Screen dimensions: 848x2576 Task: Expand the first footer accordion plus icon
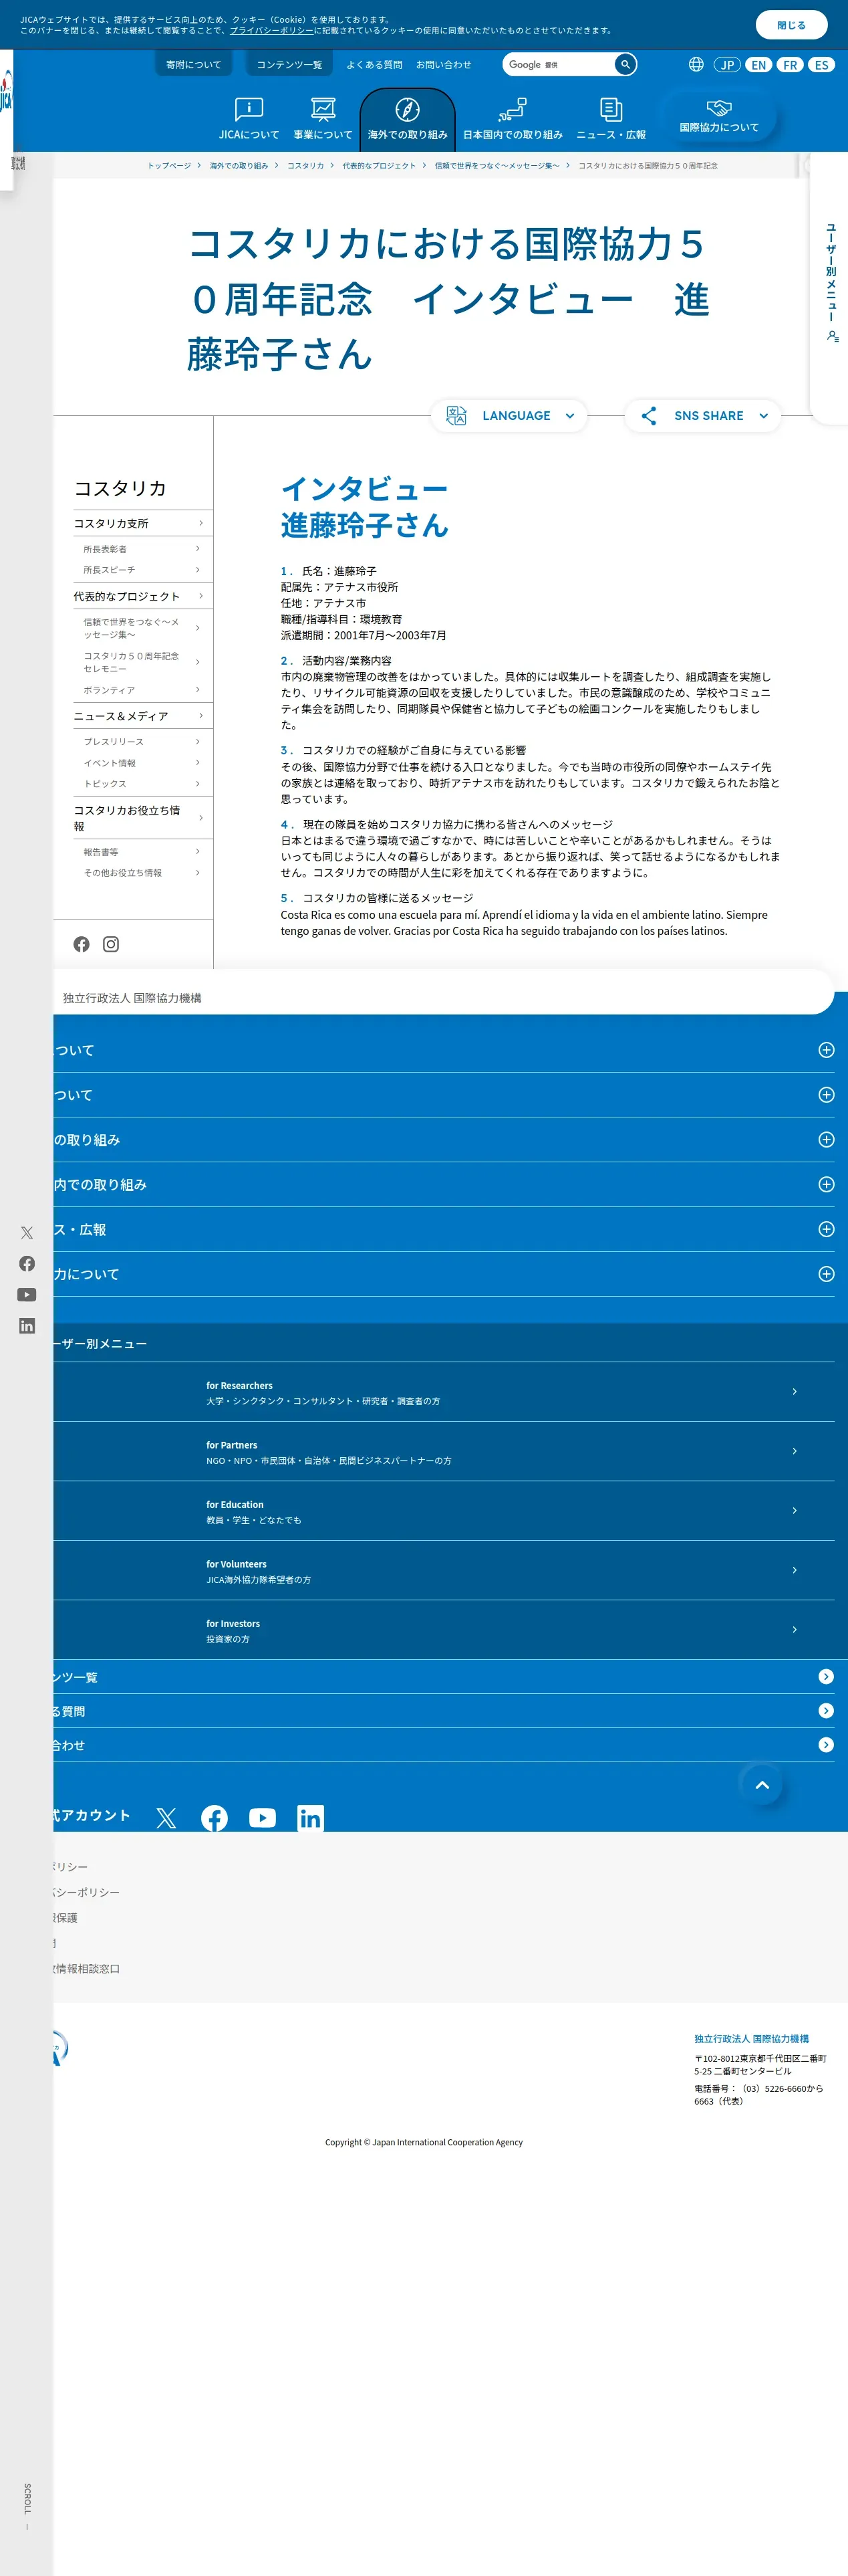point(826,1050)
